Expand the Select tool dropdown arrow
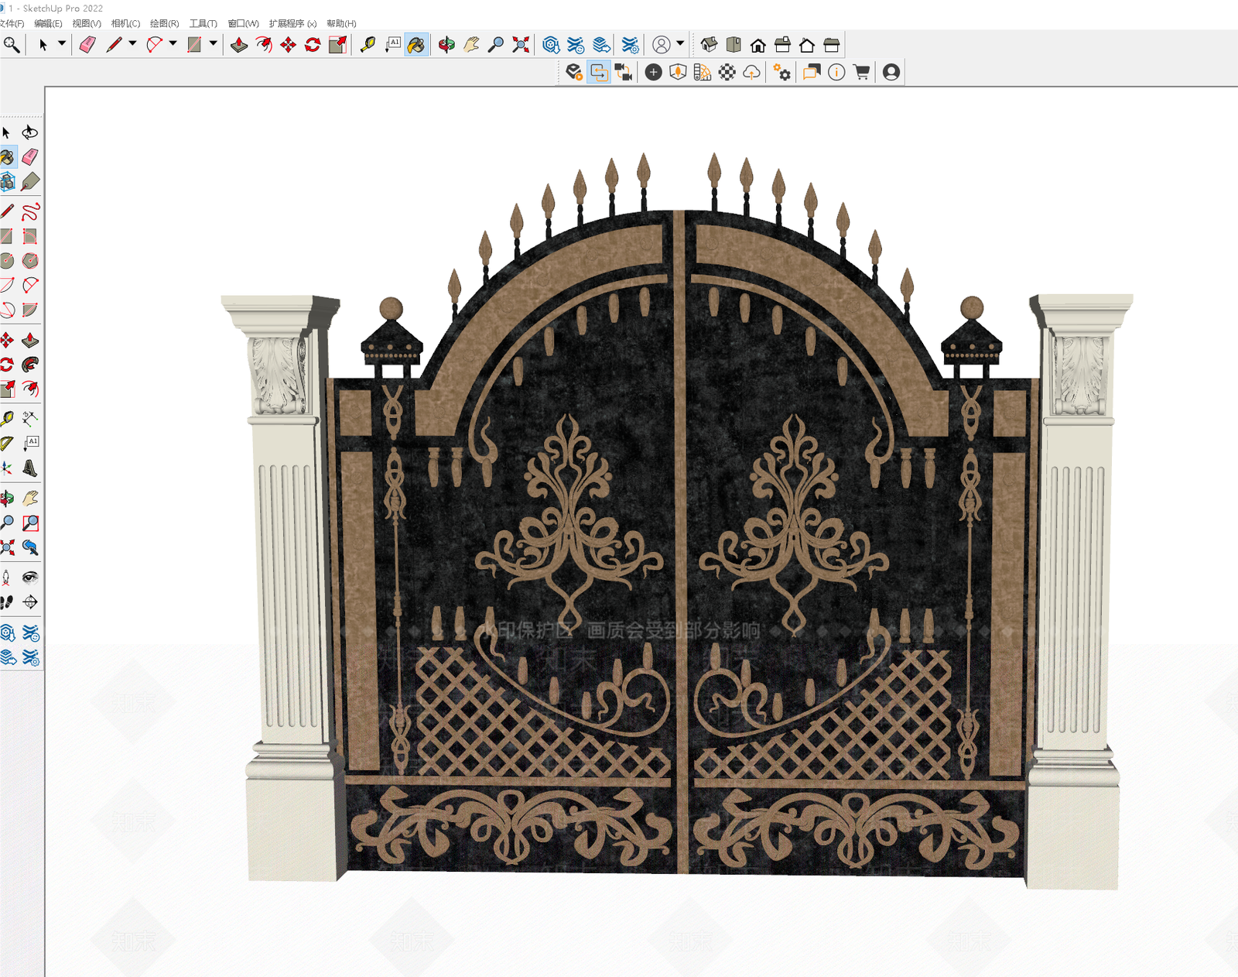The width and height of the screenshot is (1238, 977). click(61, 44)
